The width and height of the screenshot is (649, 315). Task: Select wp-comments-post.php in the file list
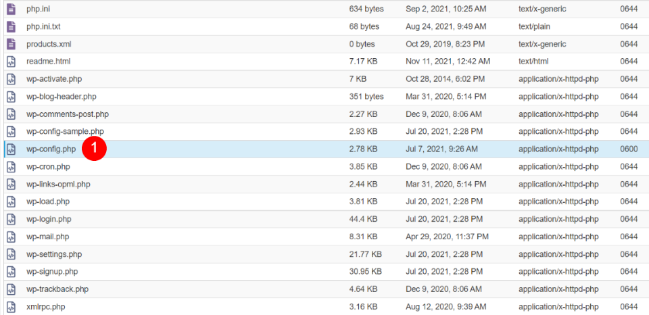click(x=68, y=114)
